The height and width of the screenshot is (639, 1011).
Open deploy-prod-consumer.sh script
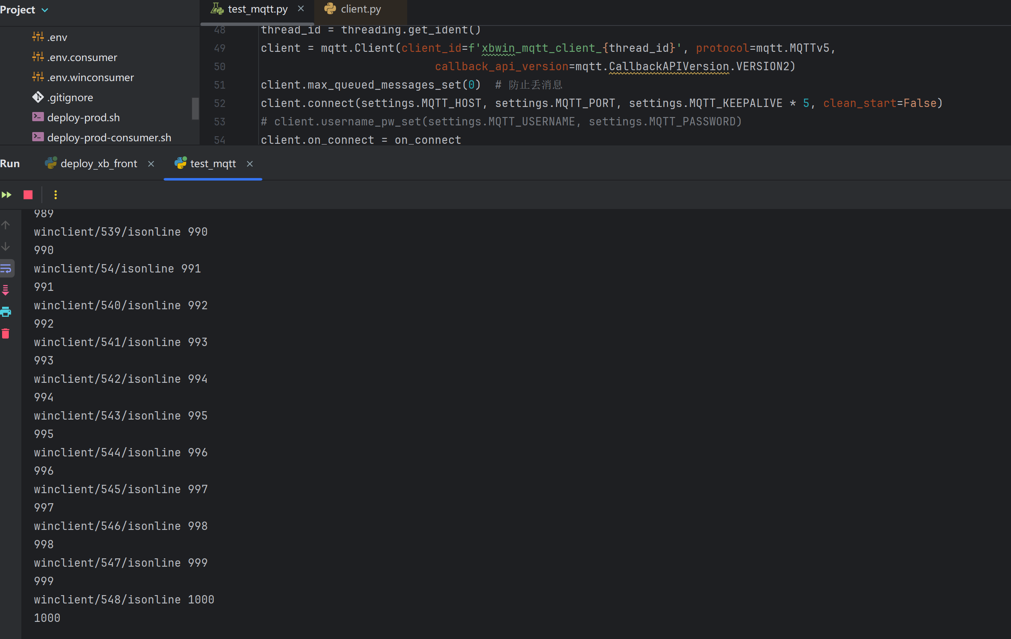109,138
